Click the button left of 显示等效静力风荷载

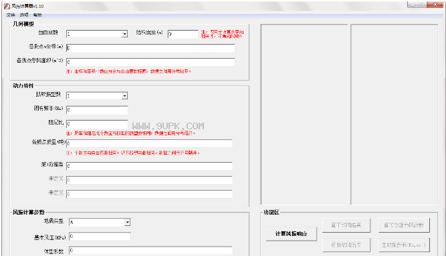[346, 225]
